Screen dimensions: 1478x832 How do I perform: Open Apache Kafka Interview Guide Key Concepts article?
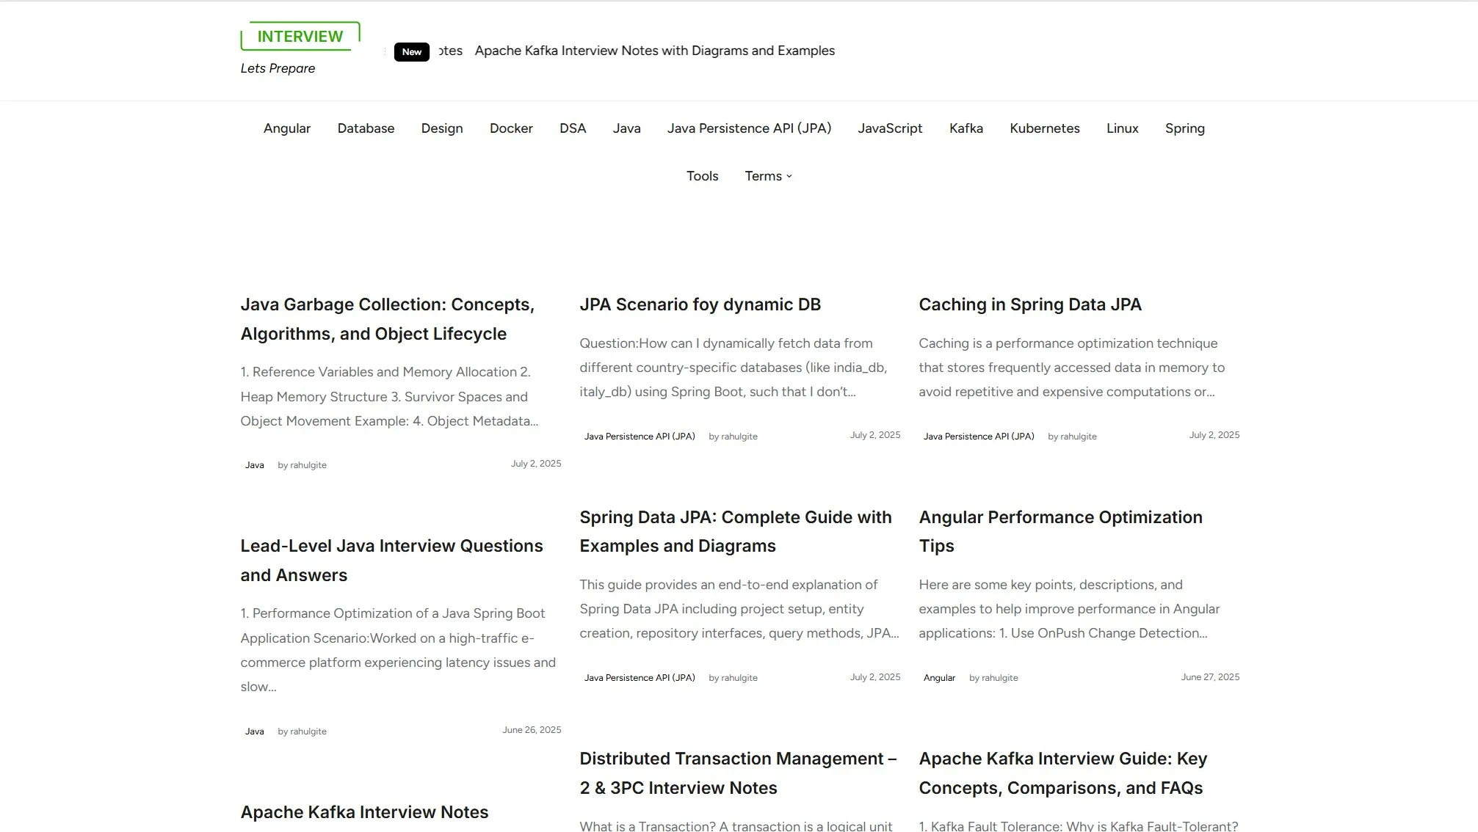click(x=1063, y=773)
